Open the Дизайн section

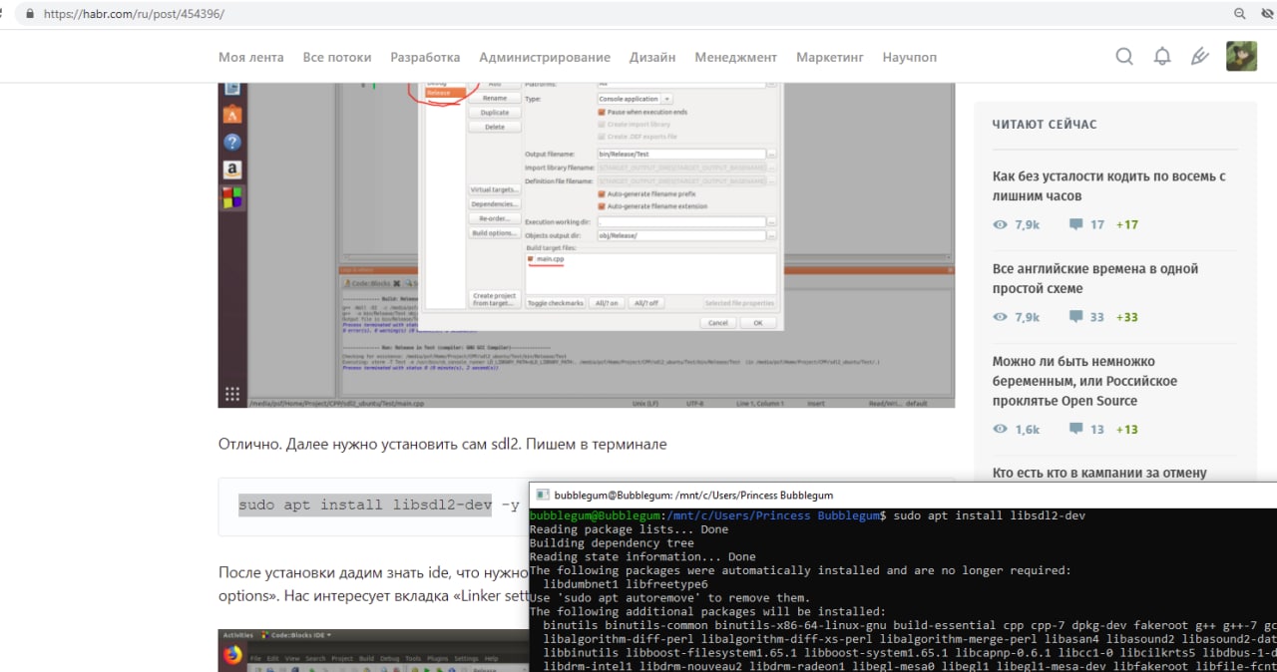pyautogui.click(x=652, y=57)
